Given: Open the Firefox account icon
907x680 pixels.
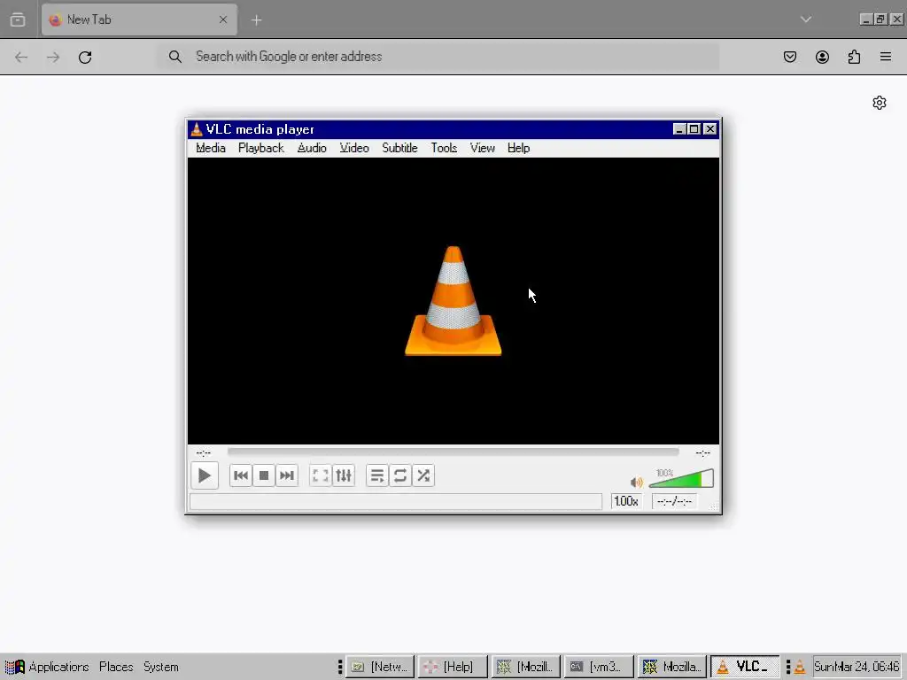Looking at the screenshot, I should (x=822, y=57).
